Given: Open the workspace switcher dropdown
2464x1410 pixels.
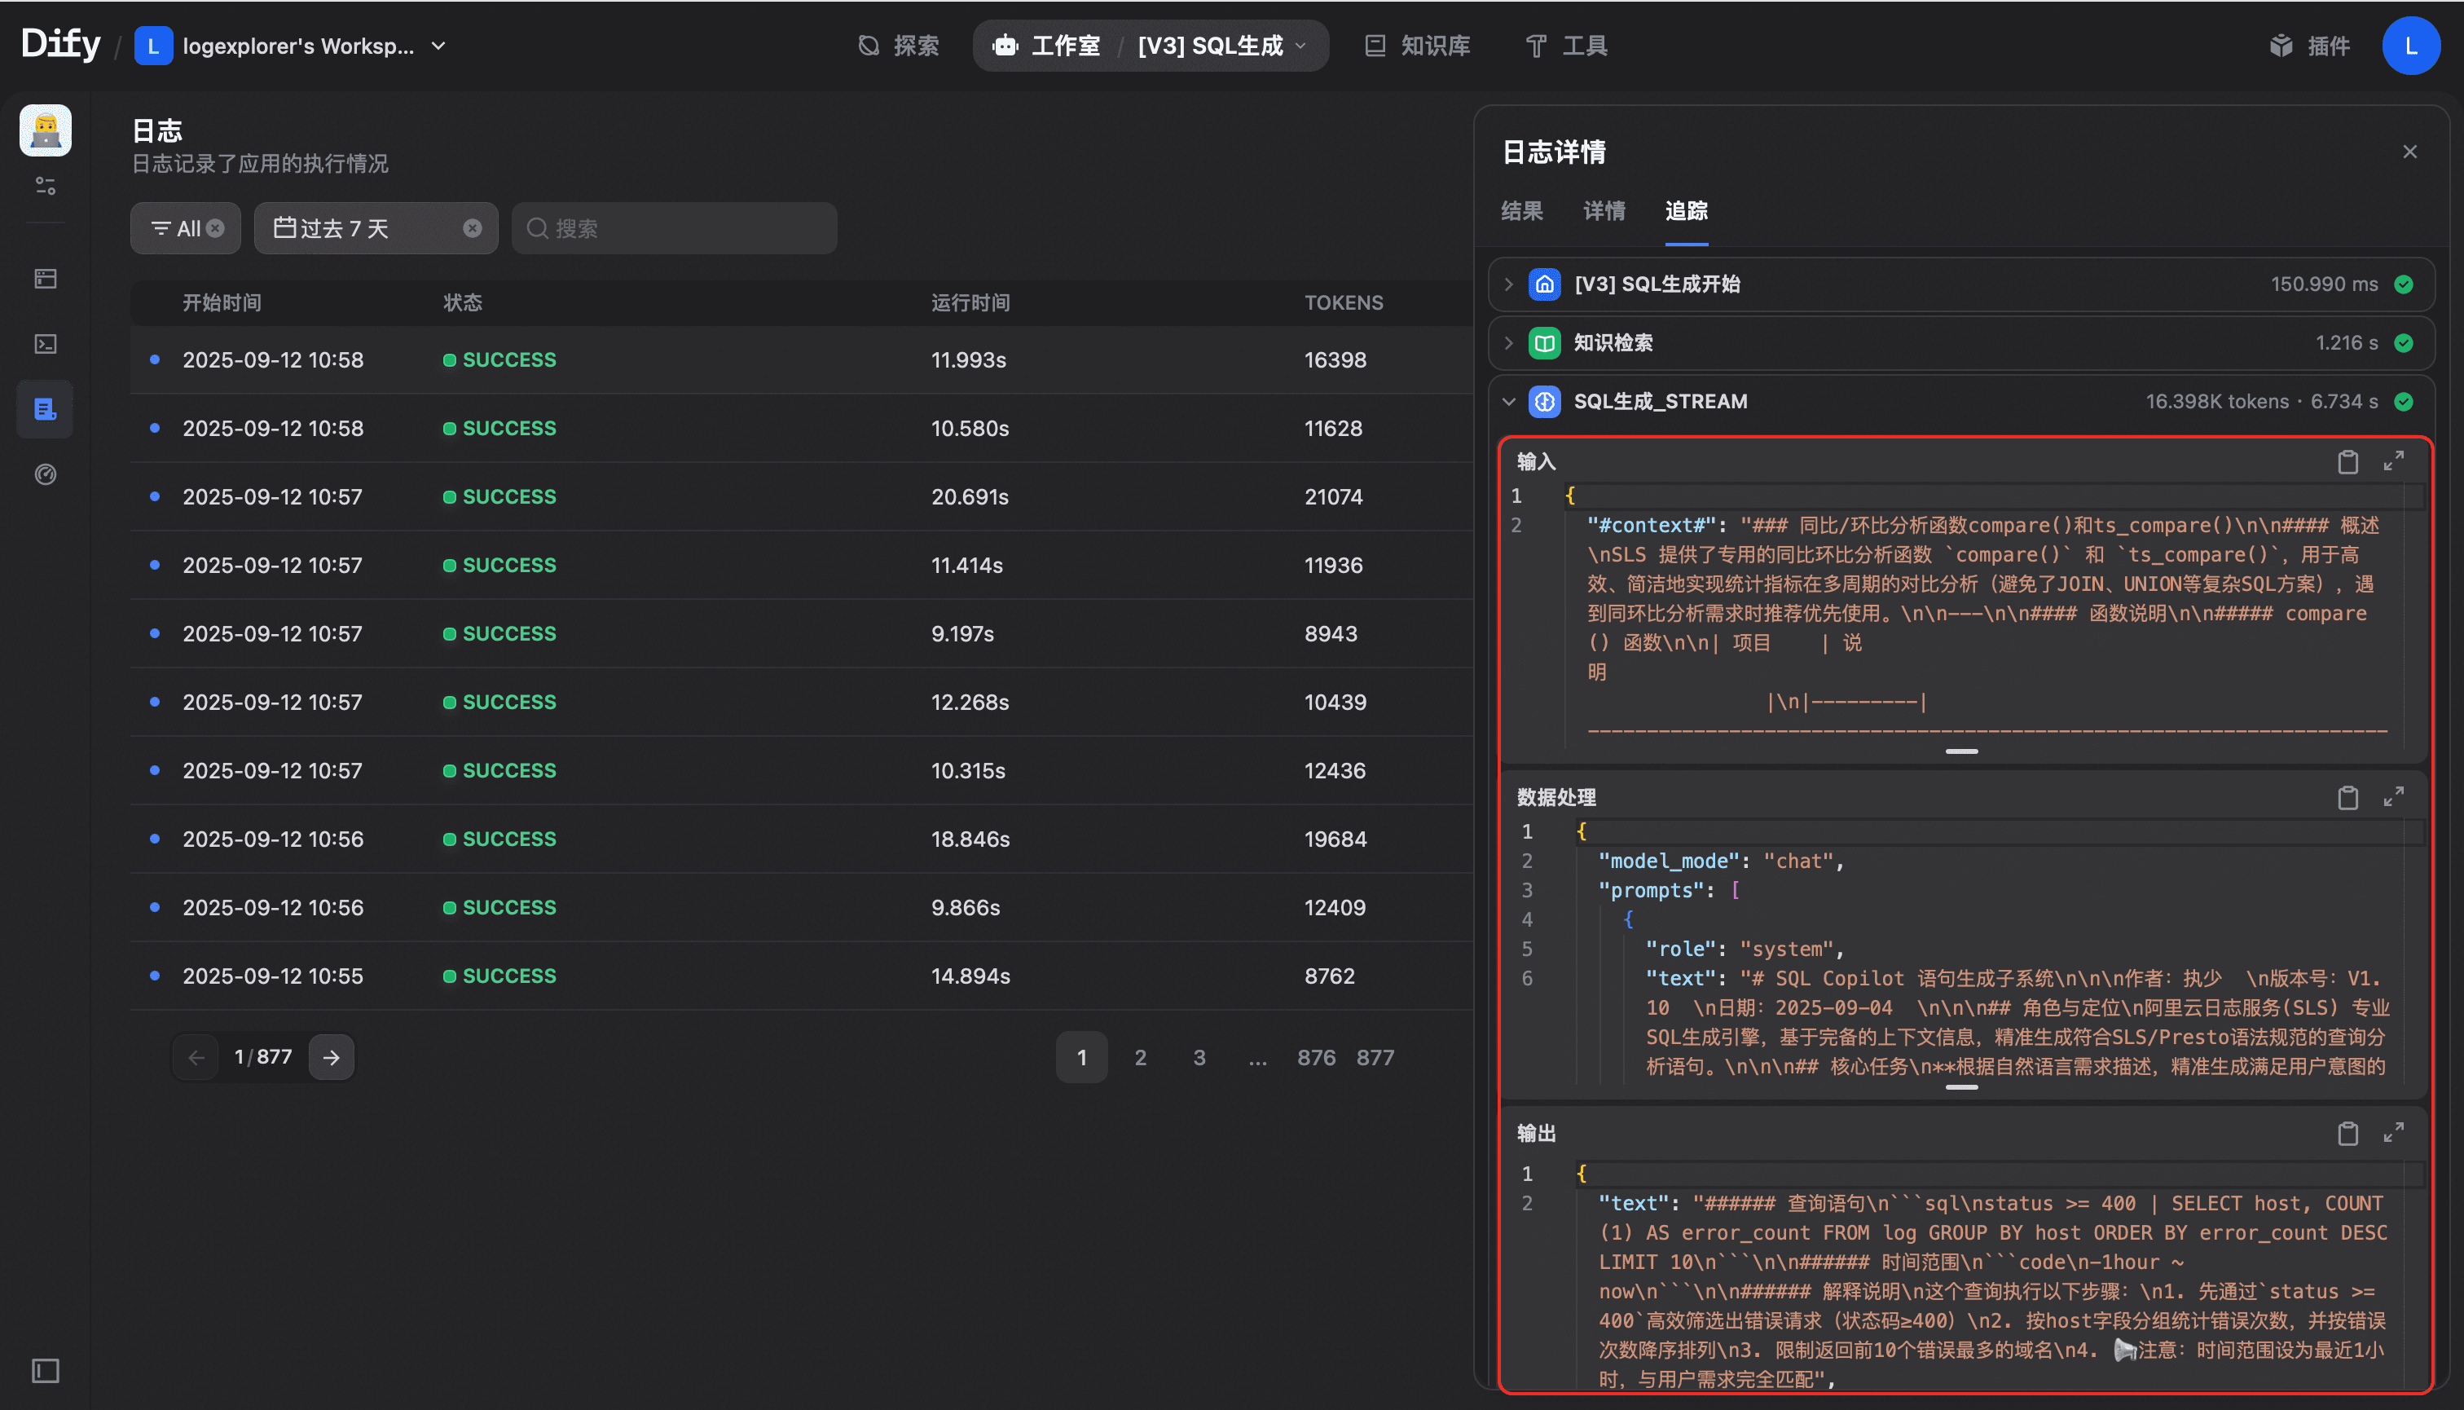Looking at the screenshot, I should click(438, 46).
